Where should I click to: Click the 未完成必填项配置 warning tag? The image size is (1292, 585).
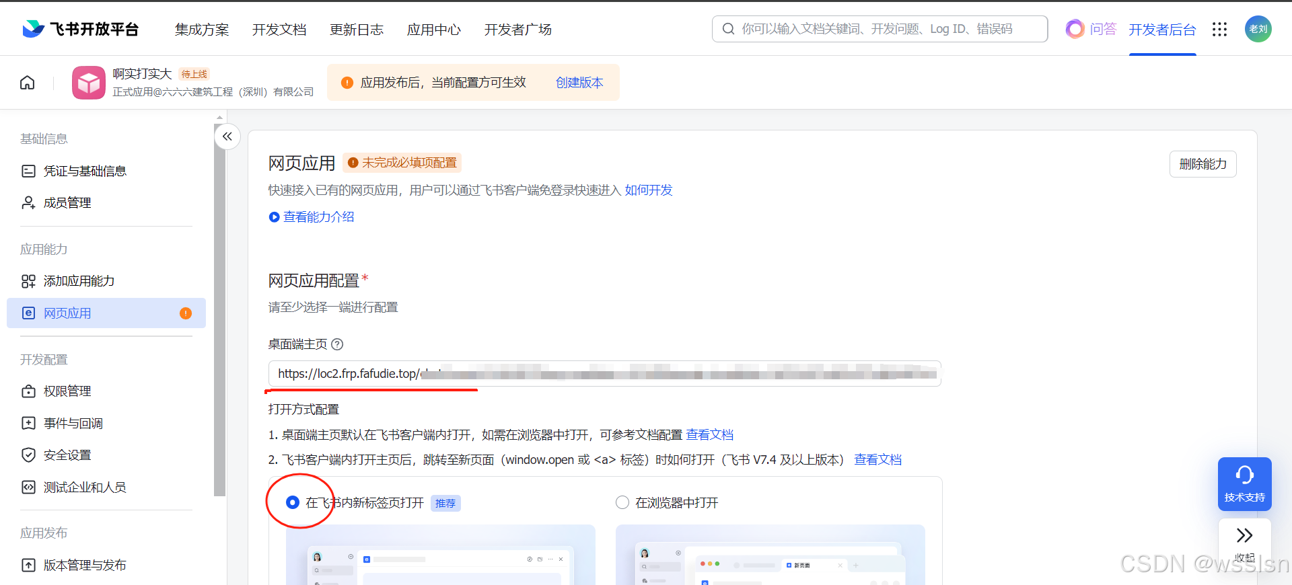[x=402, y=163]
